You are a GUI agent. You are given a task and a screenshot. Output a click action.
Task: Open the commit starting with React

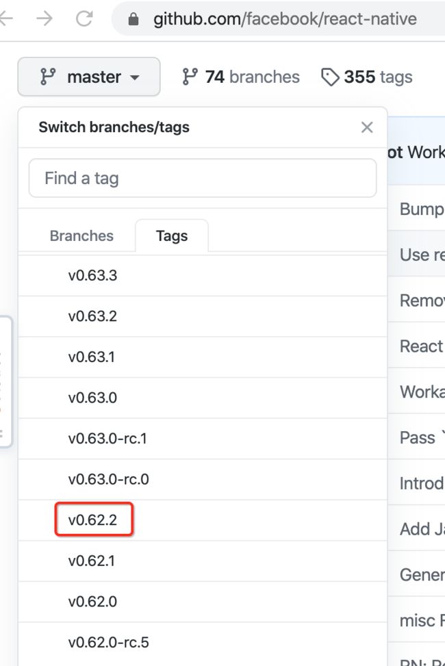(x=422, y=346)
